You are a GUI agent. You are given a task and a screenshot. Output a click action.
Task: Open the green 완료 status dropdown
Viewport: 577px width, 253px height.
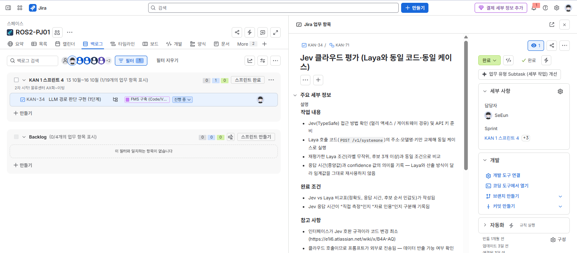pyautogui.click(x=489, y=60)
